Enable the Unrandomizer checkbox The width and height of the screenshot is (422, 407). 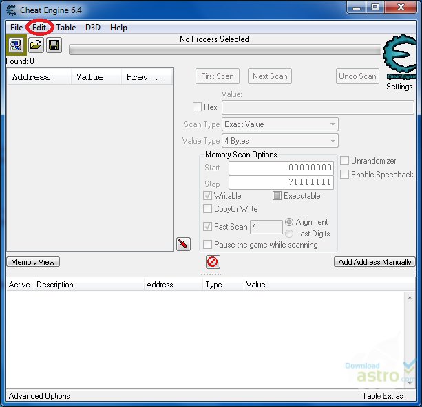coord(344,161)
